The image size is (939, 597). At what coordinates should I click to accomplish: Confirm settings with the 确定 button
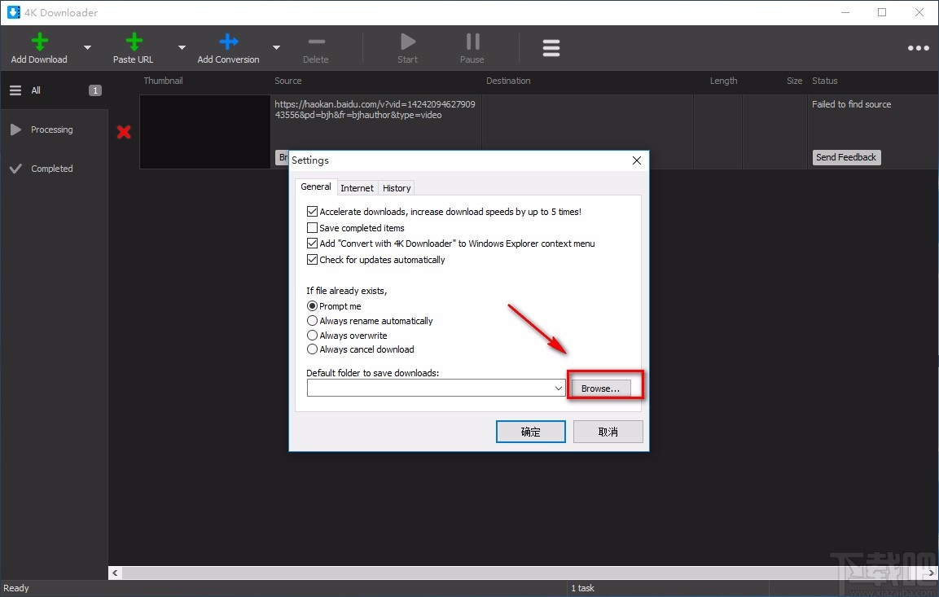[x=531, y=432]
